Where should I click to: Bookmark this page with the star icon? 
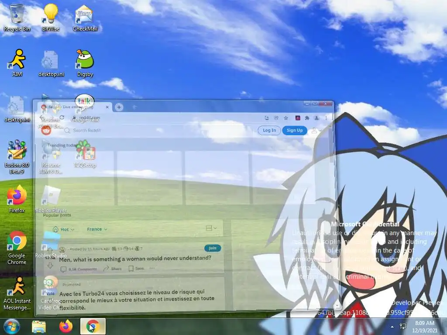point(285,118)
